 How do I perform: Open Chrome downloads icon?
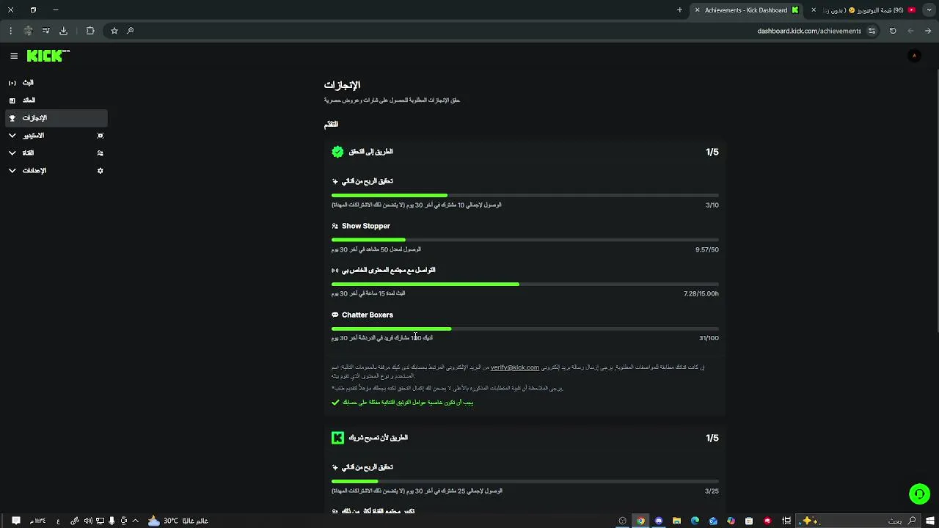pyautogui.click(x=63, y=31)
